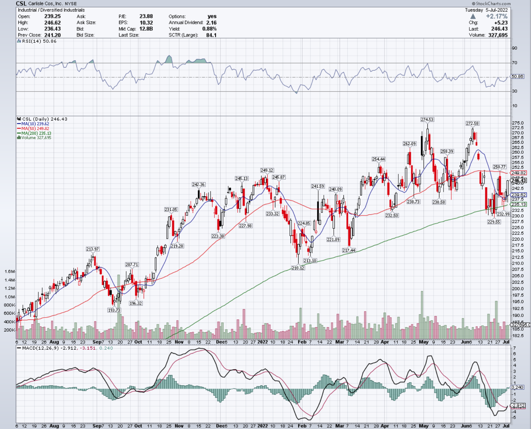The image size is (532, 429).
Task: Click the 217.44 low price label
Action: point(349,250)
